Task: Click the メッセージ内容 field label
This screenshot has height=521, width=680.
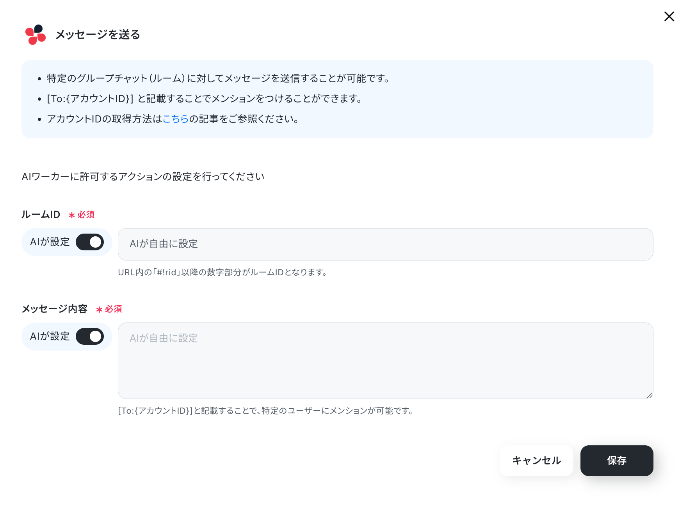Action: click(x=54, y=309)
